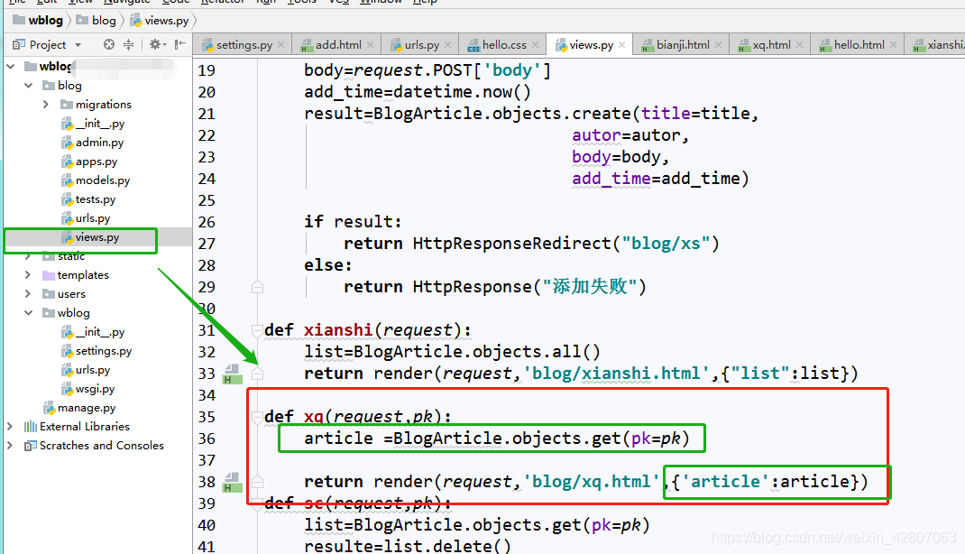Click the HTML gutter icon on line 38
Image resolution: width=965 pixels, height=554 pixels.
click(232, 482)
